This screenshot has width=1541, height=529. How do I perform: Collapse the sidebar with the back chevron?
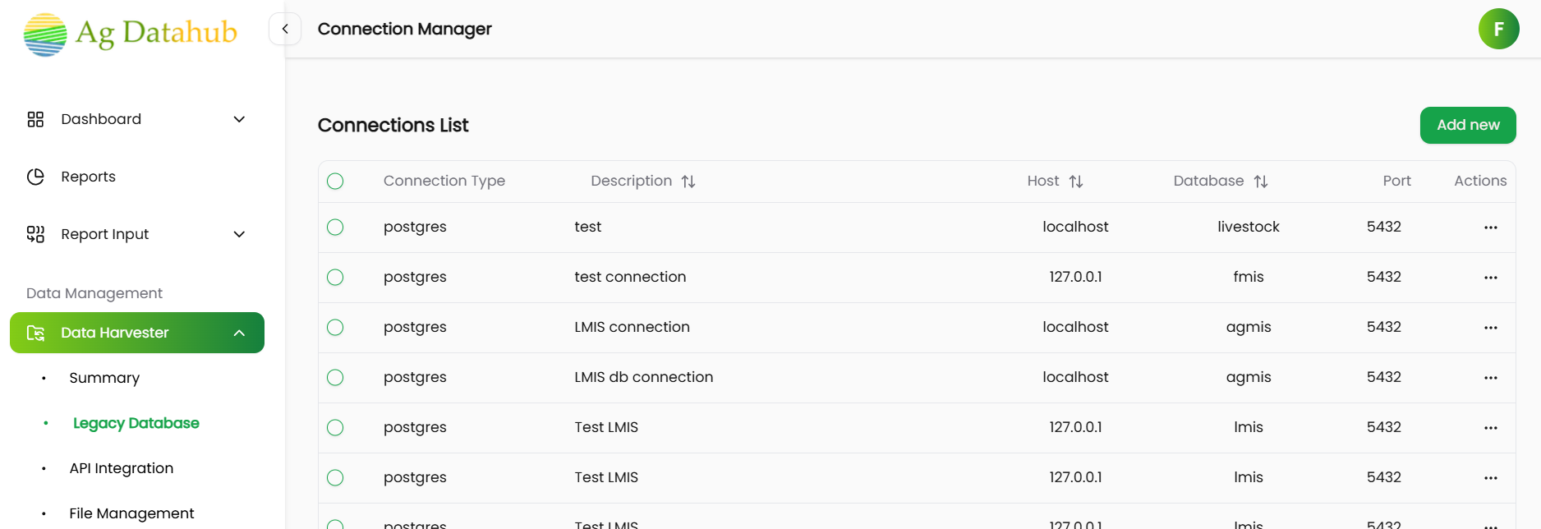(x=285, y=29)
